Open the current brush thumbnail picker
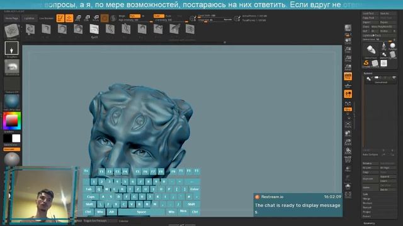Viewport: 403px width, 226px height. (x=12, y=31)
